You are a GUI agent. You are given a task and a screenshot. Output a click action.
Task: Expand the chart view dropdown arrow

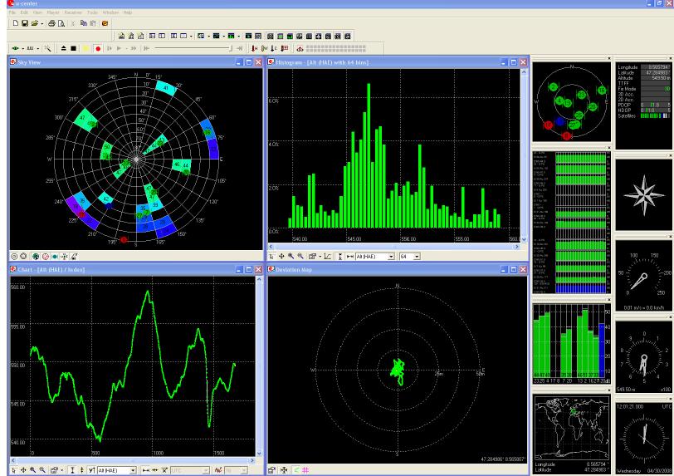click(224, 37)
